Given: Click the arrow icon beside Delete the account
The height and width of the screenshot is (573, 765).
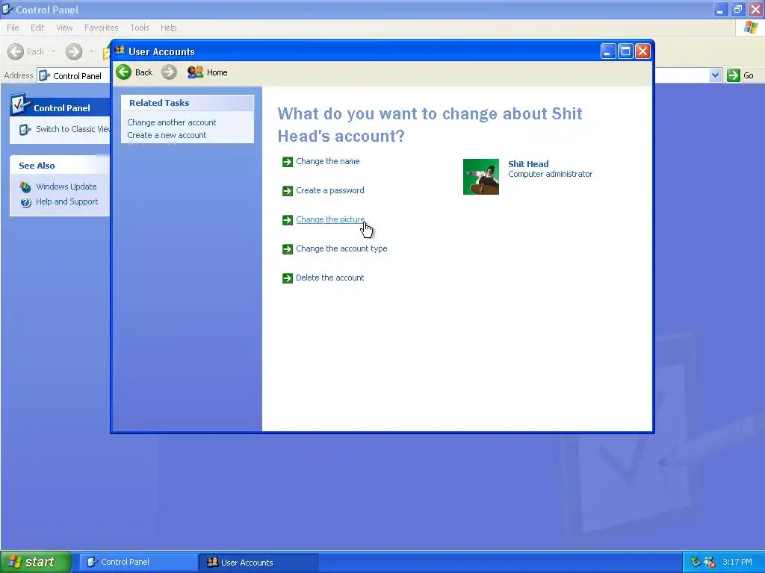Looking at the screenshot, I should point(288,278).
